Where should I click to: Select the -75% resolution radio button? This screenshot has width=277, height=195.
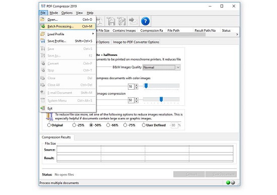coord(125,125)
